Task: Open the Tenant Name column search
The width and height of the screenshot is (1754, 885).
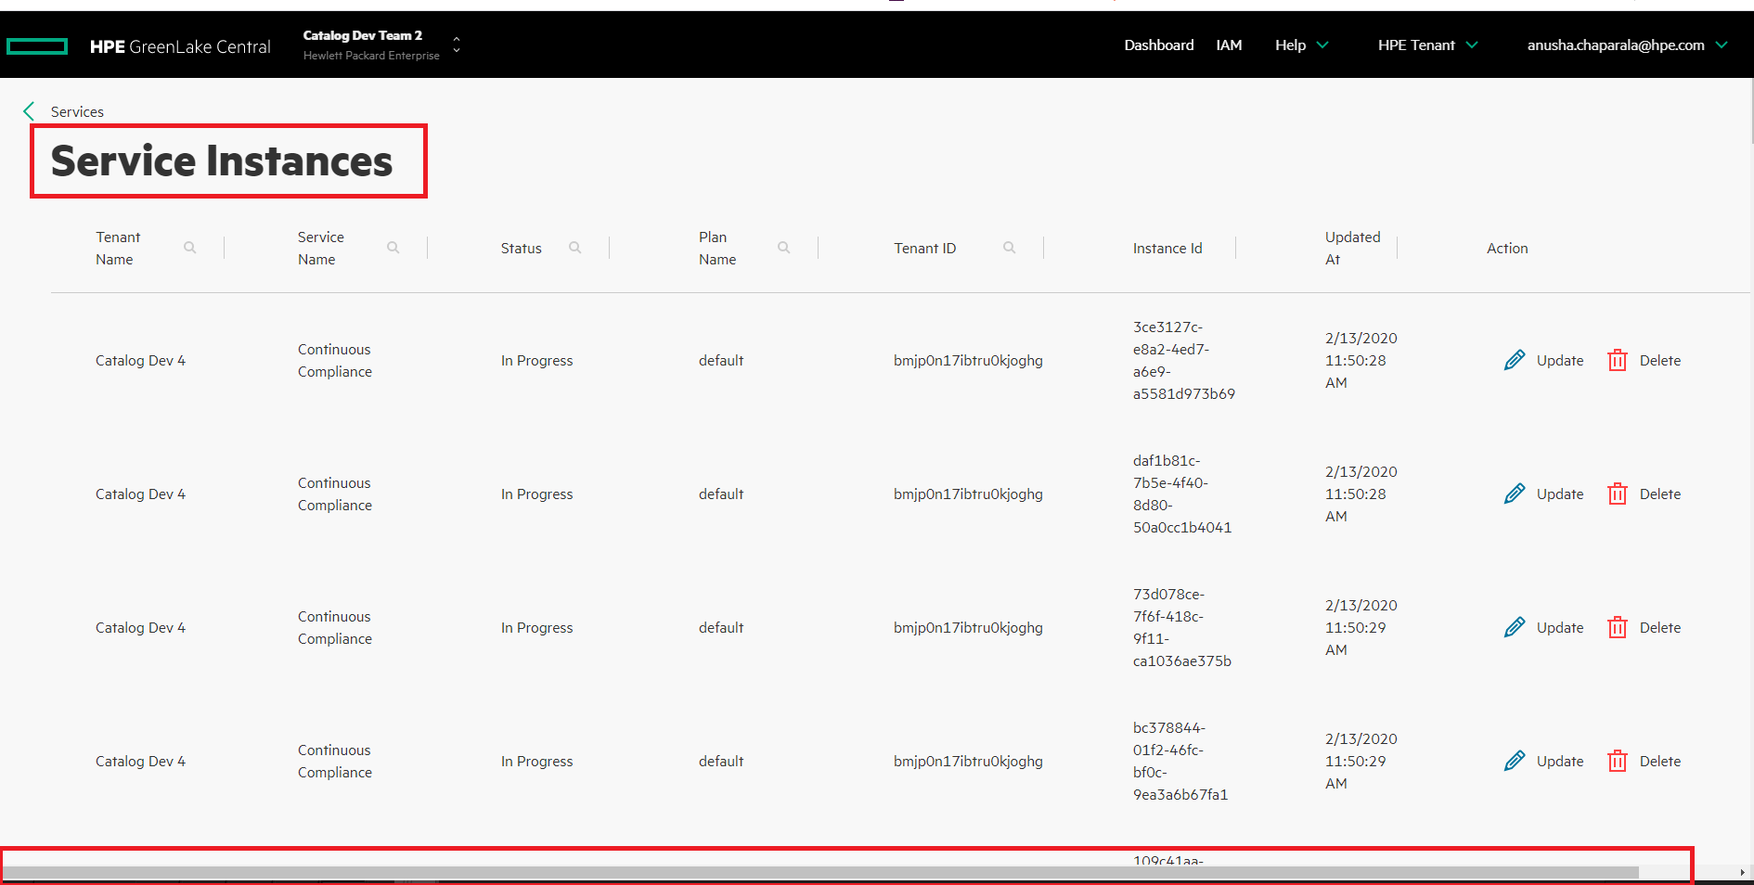Action: click(x=190, y=248)
